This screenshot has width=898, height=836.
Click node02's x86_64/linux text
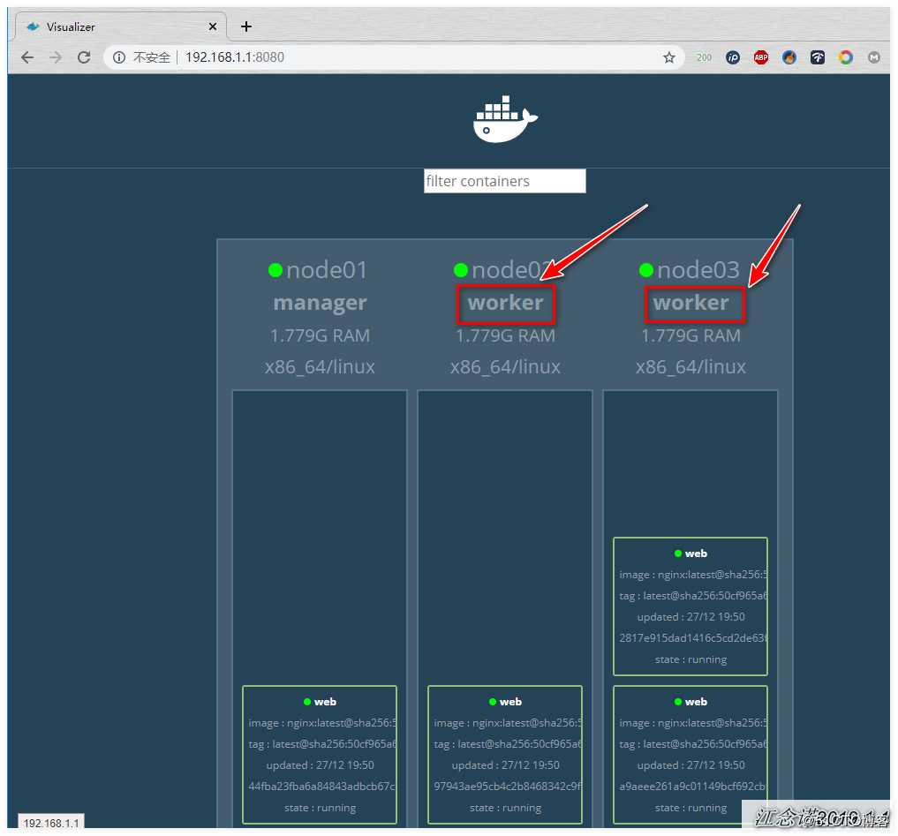tap(505, 366)
